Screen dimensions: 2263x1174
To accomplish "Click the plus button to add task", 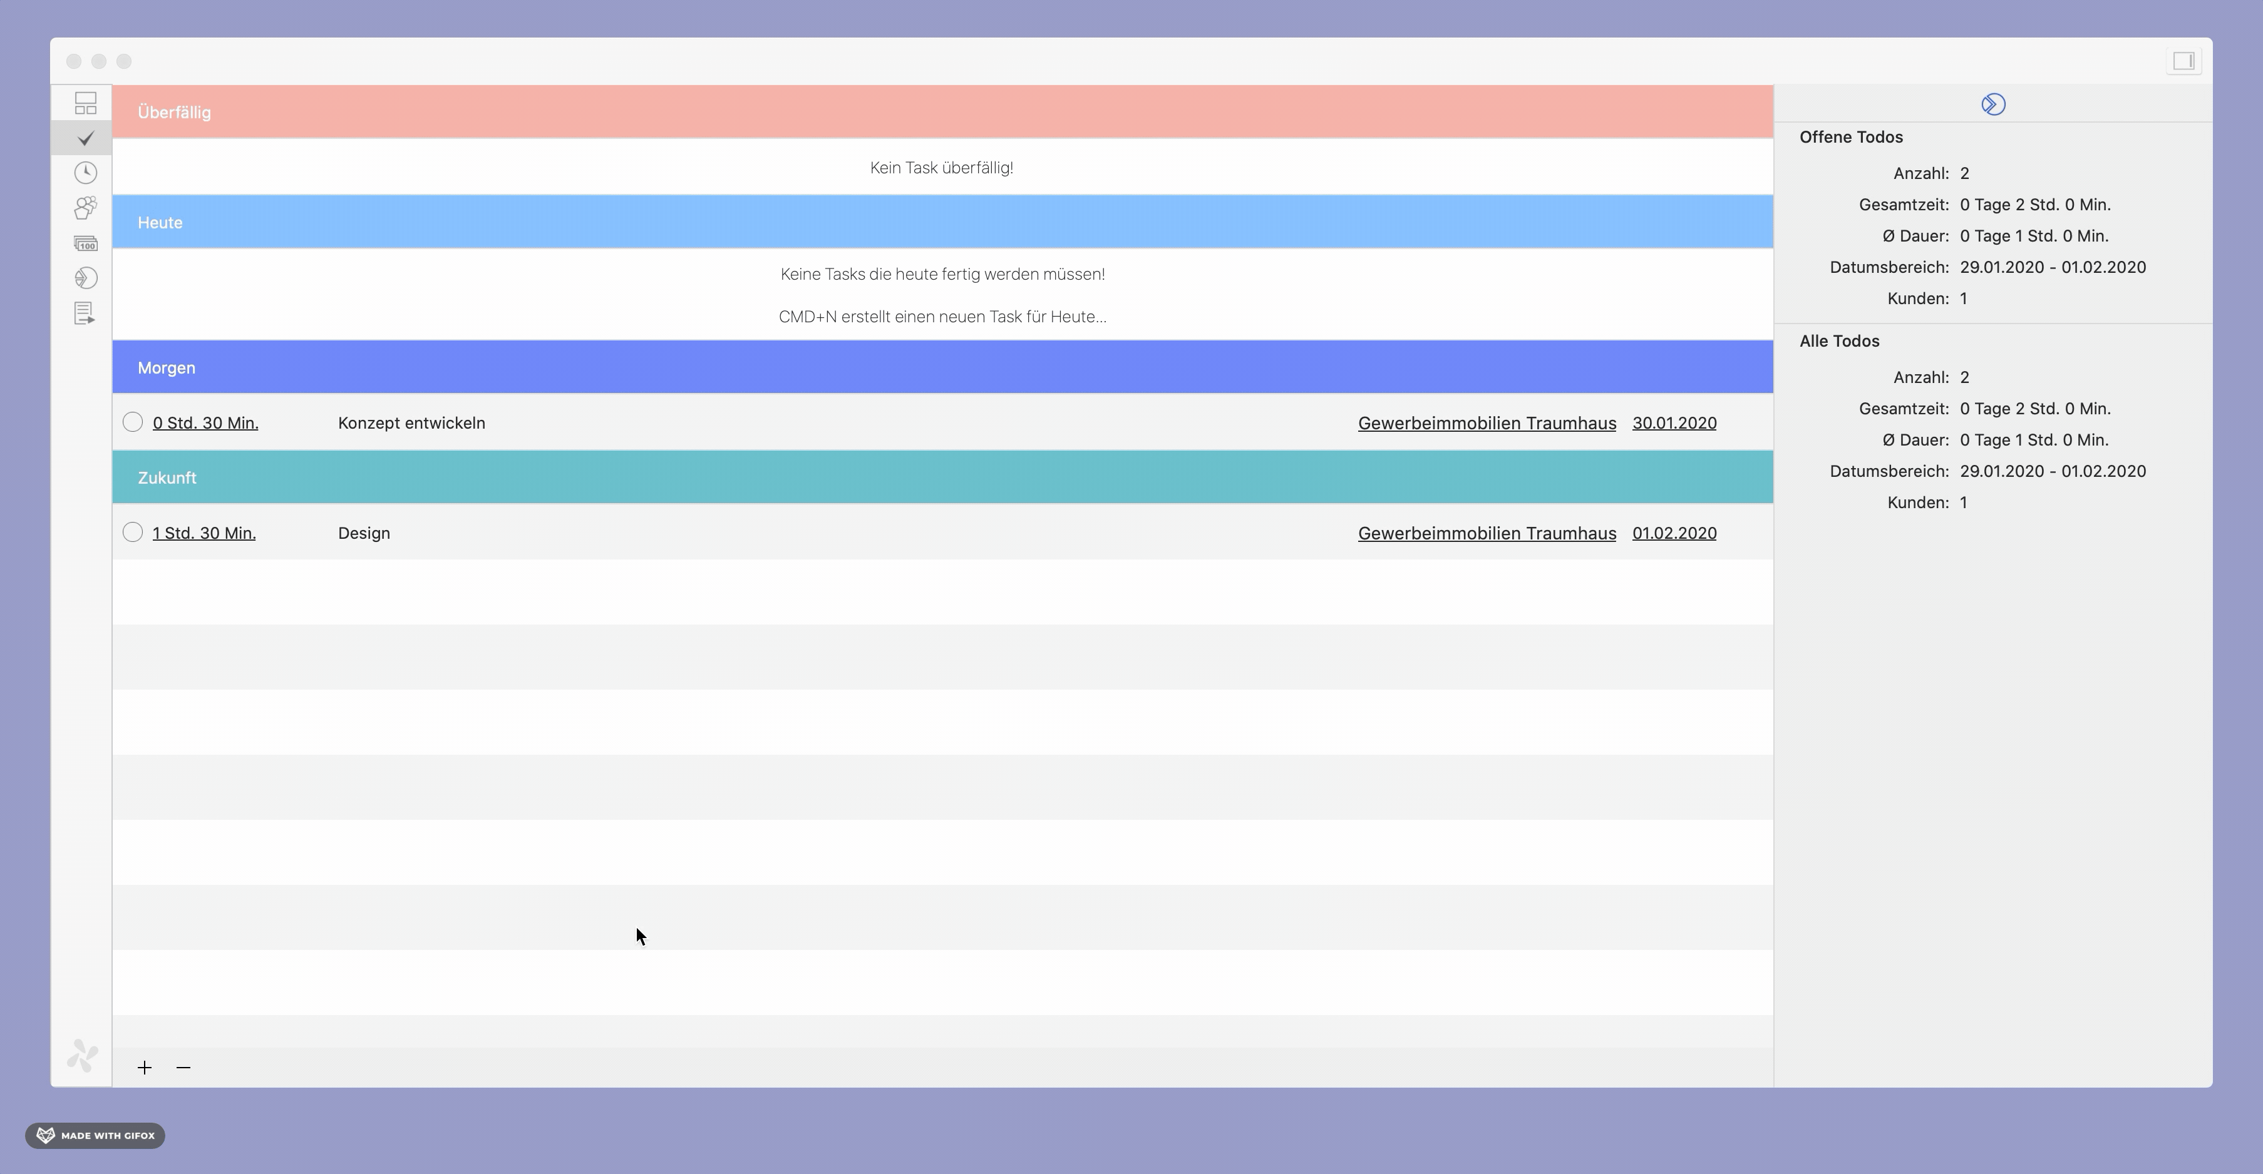I will click(x=145, y=1068).
